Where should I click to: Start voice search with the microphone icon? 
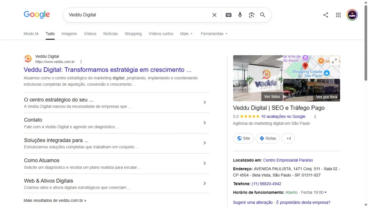pos(240,15)
